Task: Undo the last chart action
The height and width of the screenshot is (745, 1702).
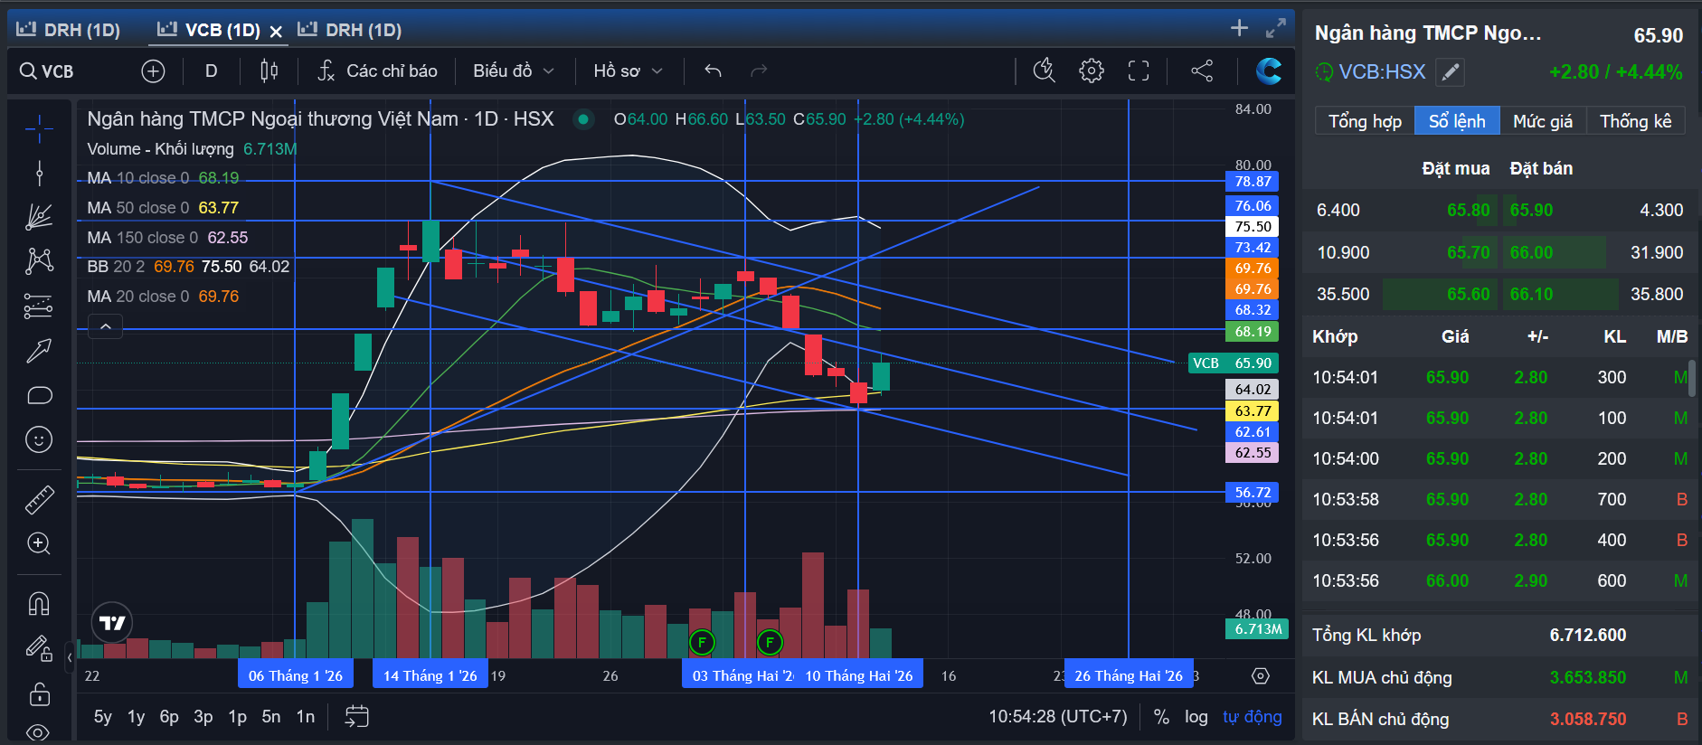Action: (x=713, y=71)
